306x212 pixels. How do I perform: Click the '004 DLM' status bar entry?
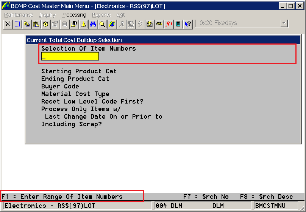point(169,206)
